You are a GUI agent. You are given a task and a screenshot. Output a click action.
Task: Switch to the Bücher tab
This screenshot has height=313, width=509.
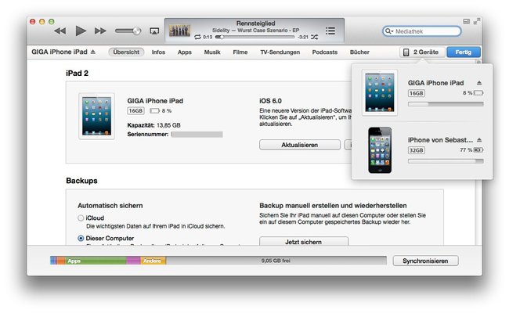tap(359, 52)
